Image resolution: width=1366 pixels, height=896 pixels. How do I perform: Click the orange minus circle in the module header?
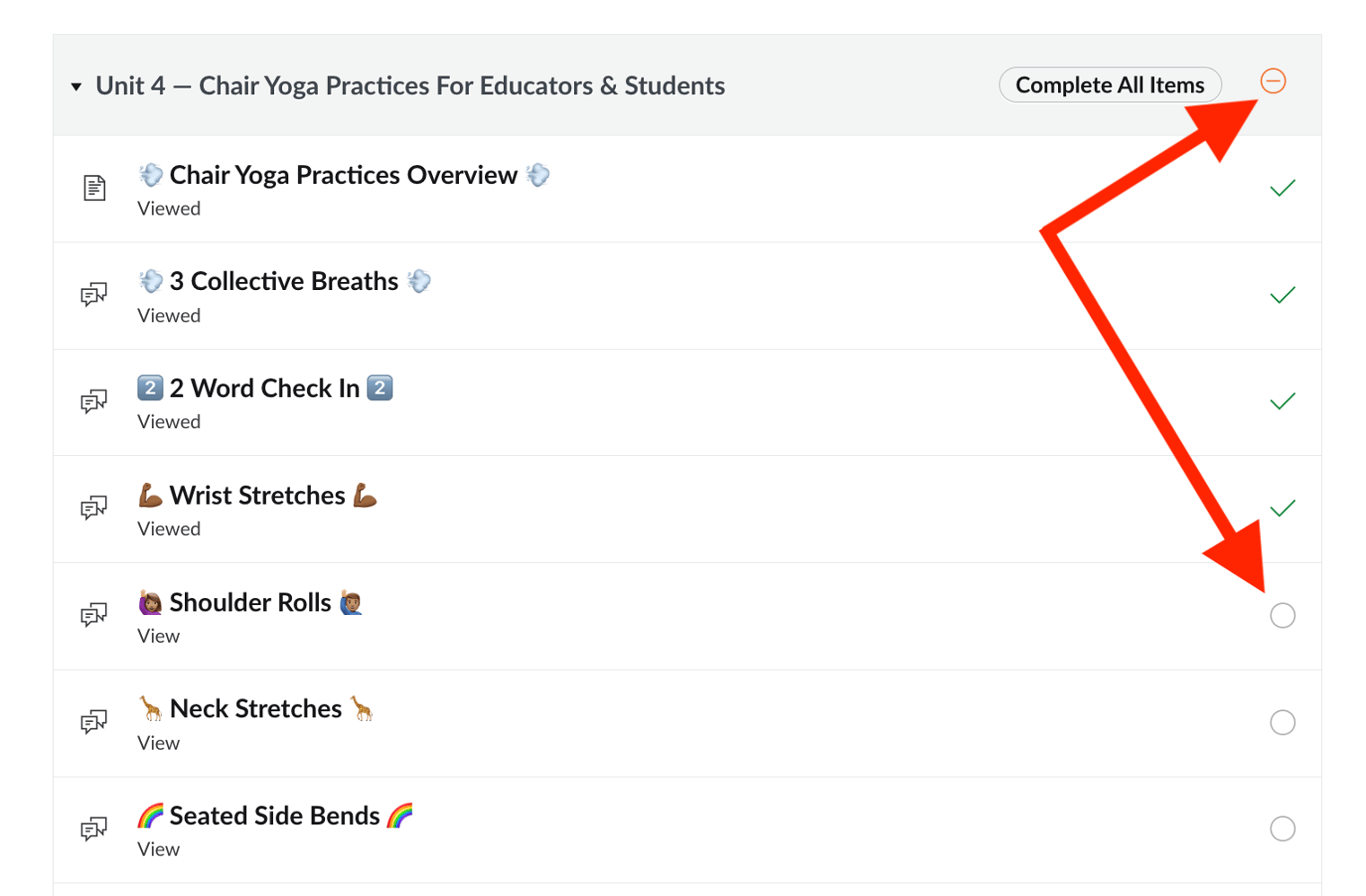[x=1273, y=81]
